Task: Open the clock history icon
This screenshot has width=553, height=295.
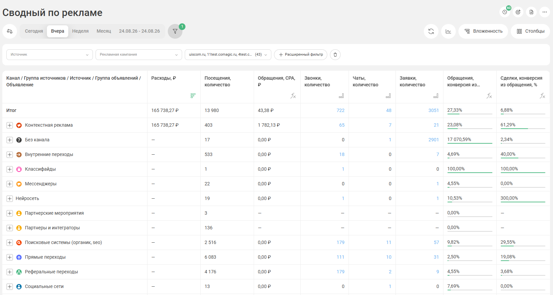Action: click(x=505, y=12)
